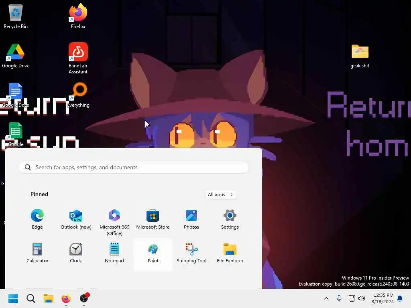Image resolution: width=411 pixels, height=308 pixels.
Task: Select the Google Sheets desktop shortcut
Action: tap(16, 135)
